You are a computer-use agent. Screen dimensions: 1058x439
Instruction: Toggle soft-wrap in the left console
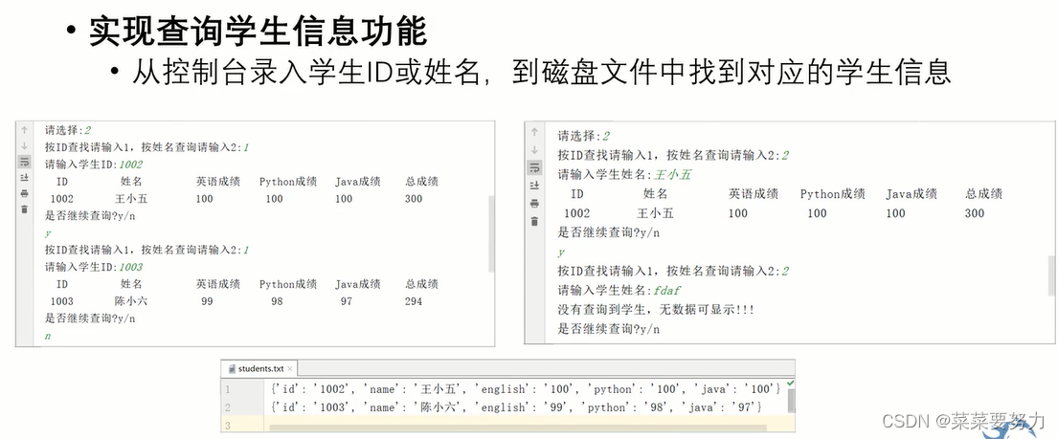point(24,162)
